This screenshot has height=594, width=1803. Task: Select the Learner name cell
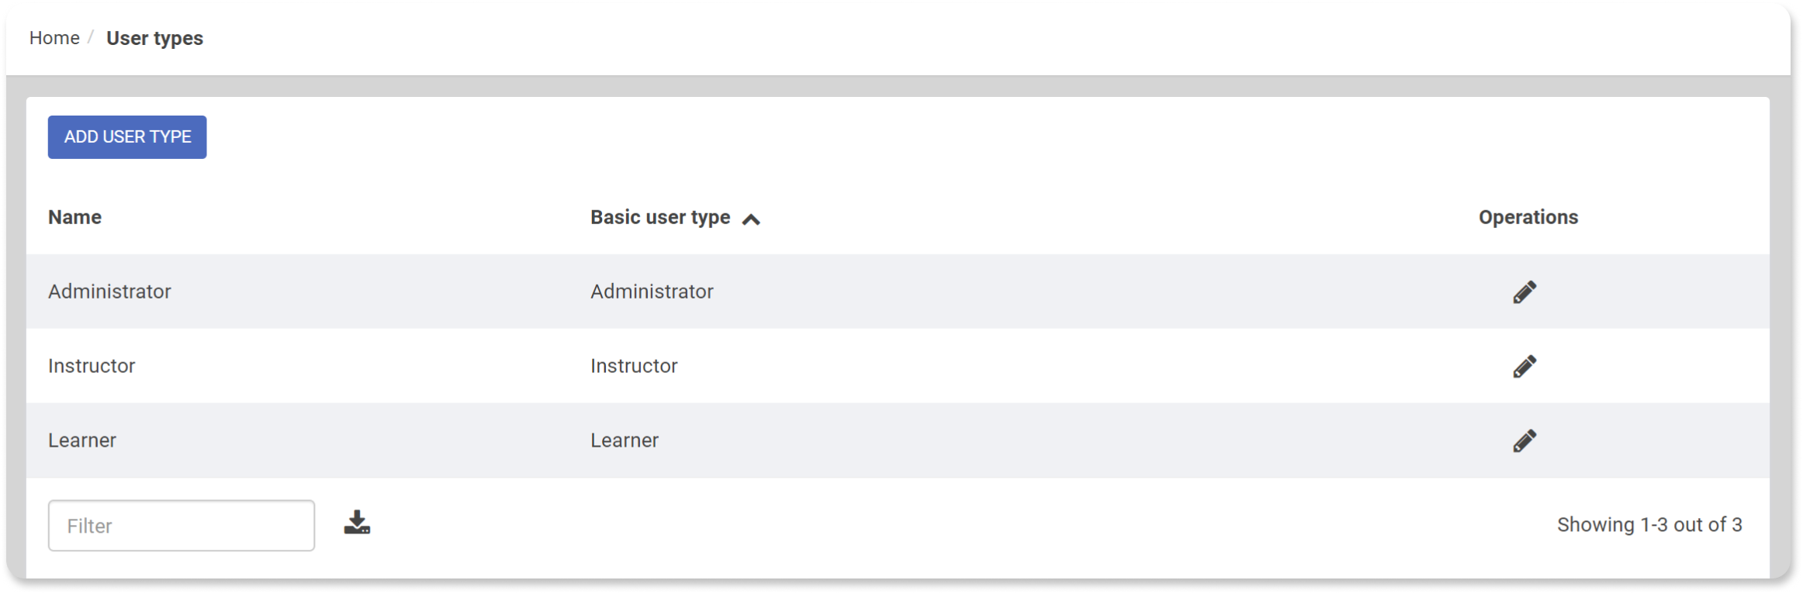click(x=82, y=440)
